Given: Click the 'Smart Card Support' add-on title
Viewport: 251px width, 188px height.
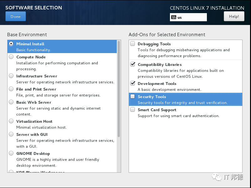Looking at the screenshot, I should (x=157, y=110).
